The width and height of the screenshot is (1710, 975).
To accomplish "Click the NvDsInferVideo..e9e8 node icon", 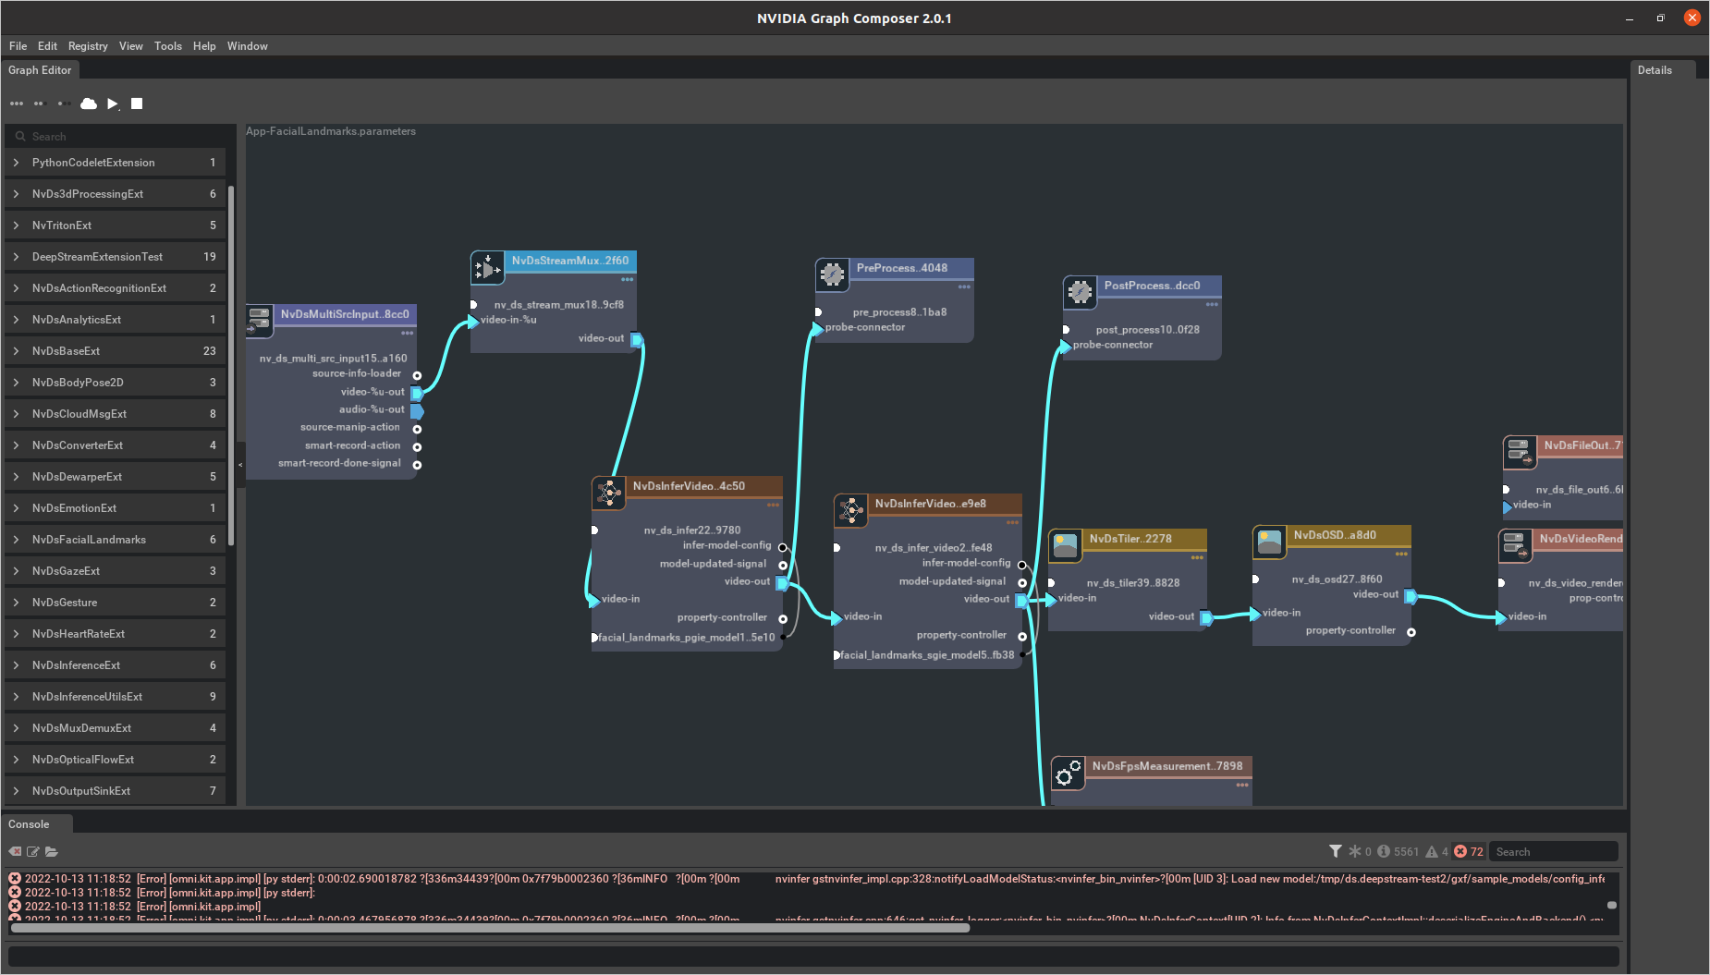I will [850, 510].
